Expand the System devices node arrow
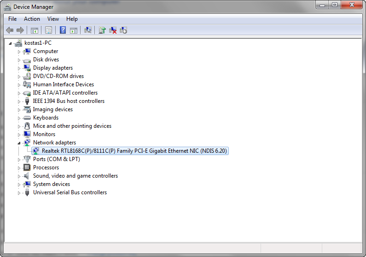366x257 pixels. click(19, 185)
